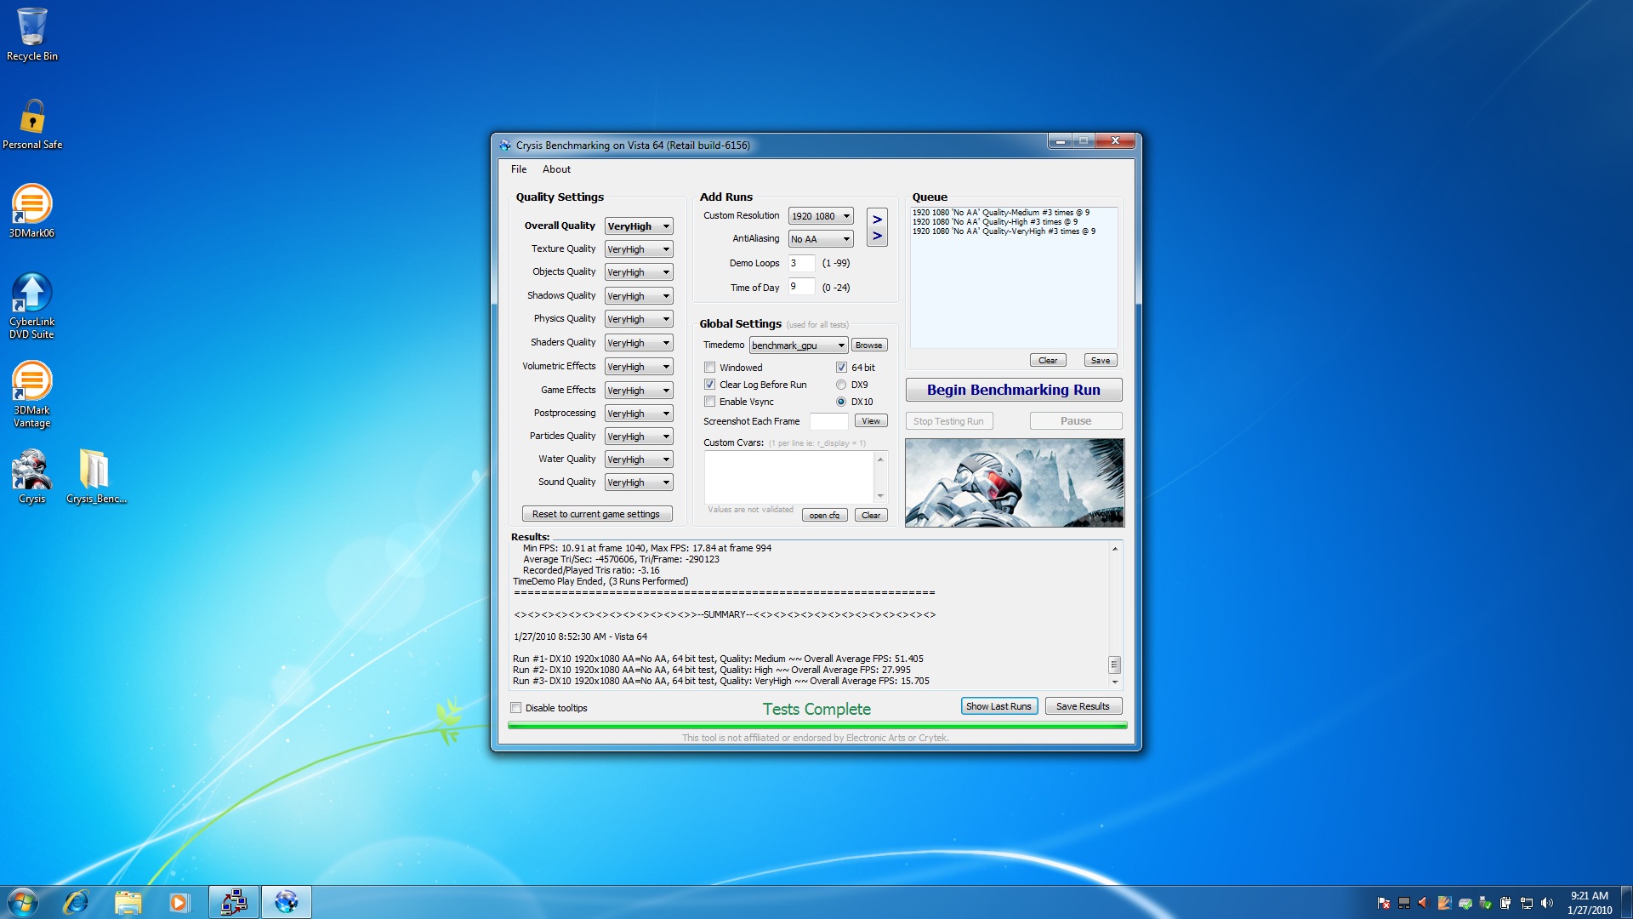Click the printer with checkmark tray icon
Image resolution: width=1633 pixels, height=919 pixels.
[1465, 903]
